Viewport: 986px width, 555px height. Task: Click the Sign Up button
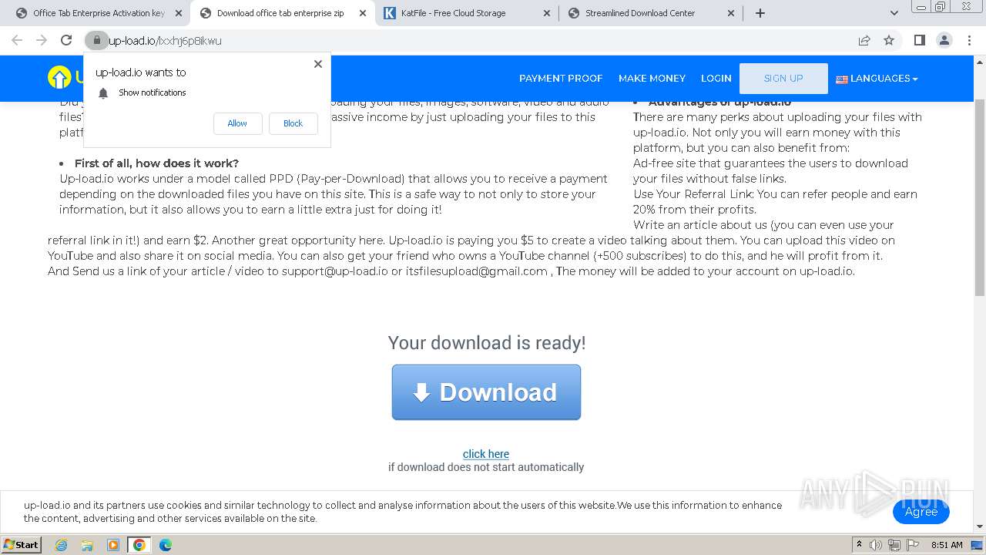click(x=783, y=79)
